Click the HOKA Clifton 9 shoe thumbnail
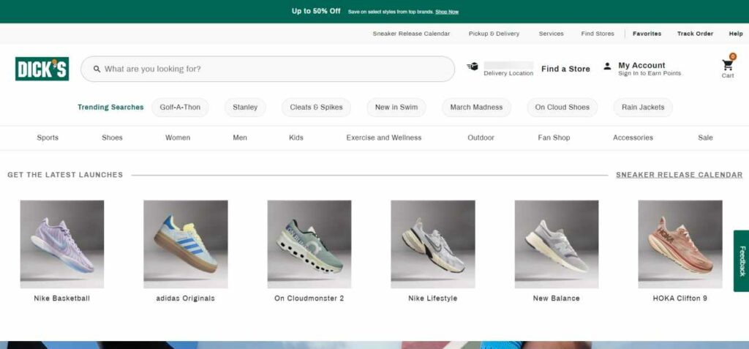Screen dimensions: 749x349 coord(680,244)
